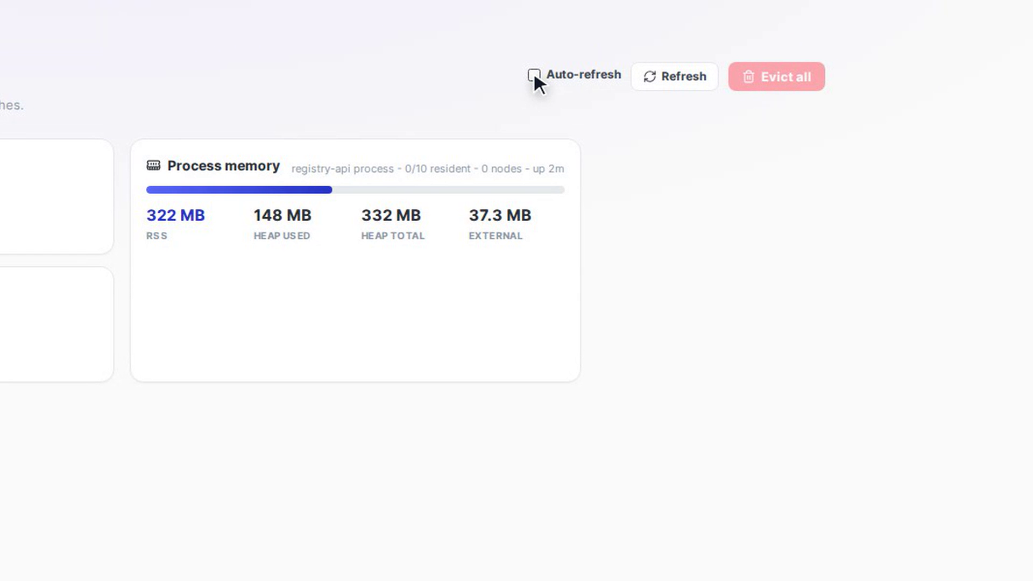The height and width of the screenshot is (581, 1033).
Task: Select the 332 MB heap total value
Action: coord(391,215)
